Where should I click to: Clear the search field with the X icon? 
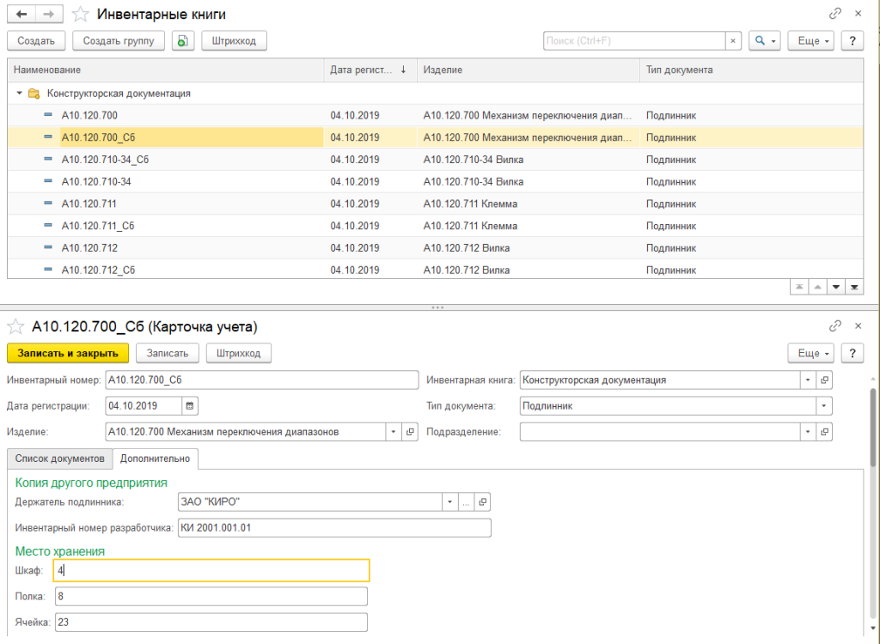pos(733,40)
